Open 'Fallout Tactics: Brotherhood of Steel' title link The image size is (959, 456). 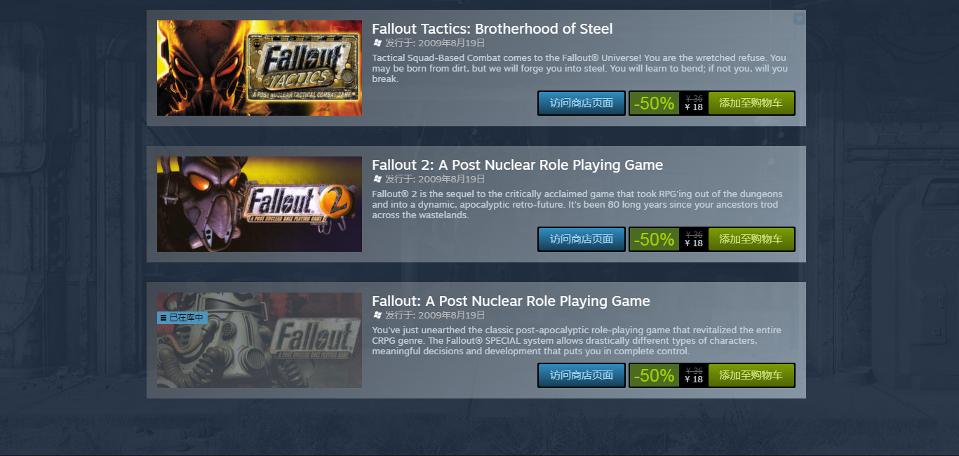point(492,29)
